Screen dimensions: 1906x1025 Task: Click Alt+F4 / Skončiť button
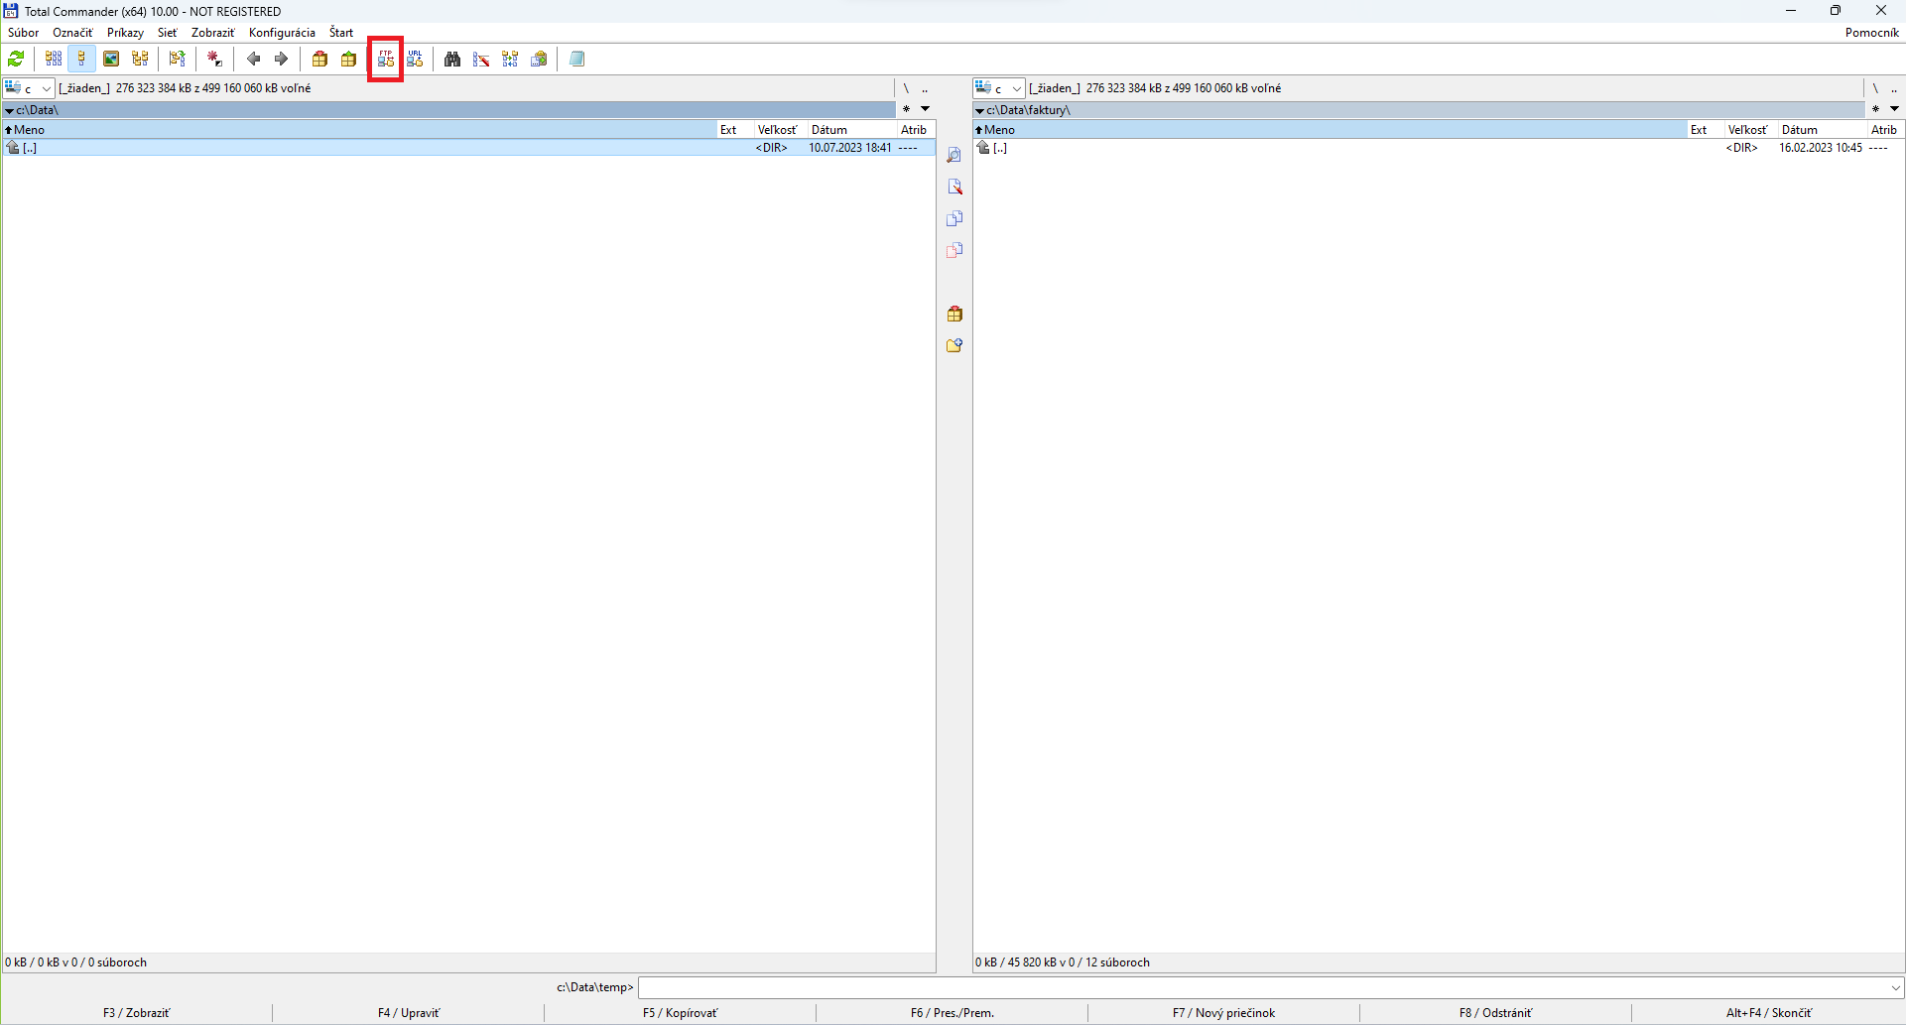pos(1769,1013)
